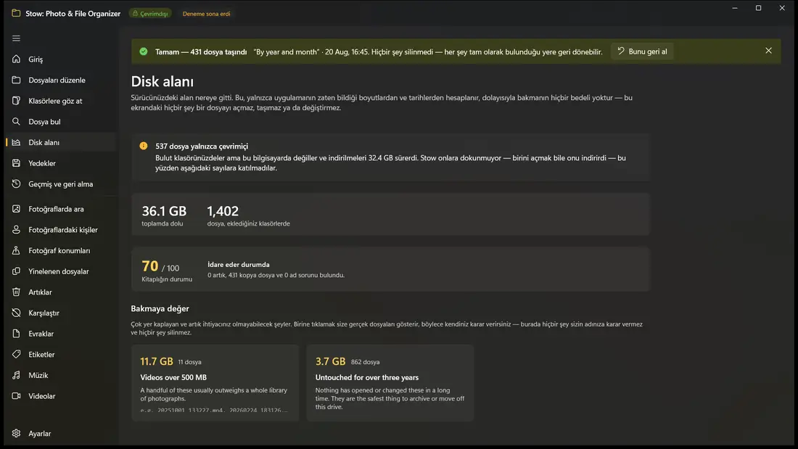The height and width of the screenshot is (449, 798).
Task: Click the Giriş home icon
Action: tap(16, 59)
